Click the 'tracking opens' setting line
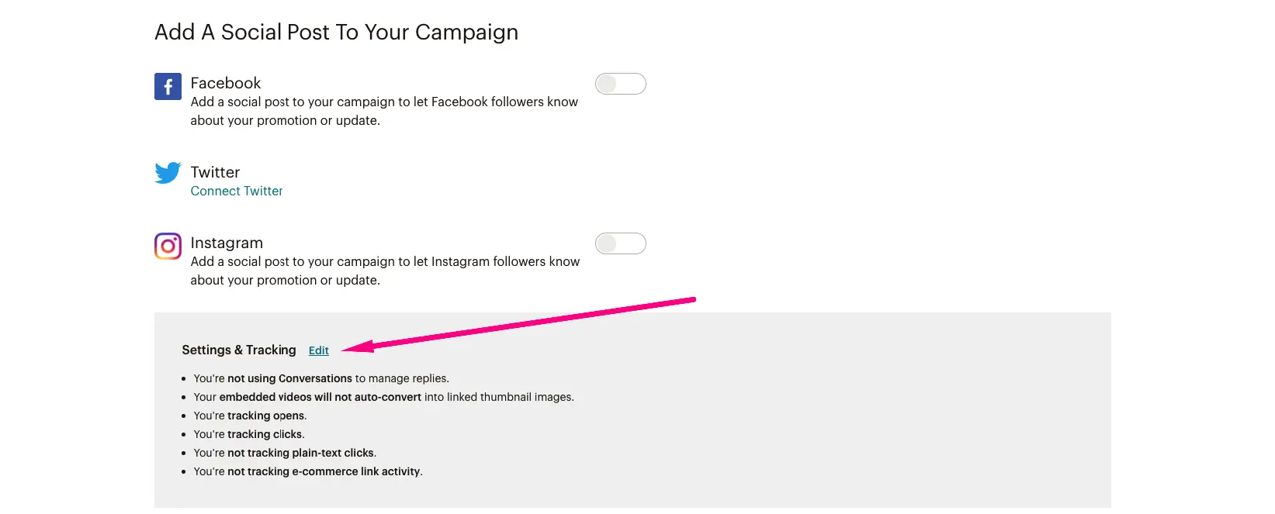1275x514 pixels. pos(250,416)
